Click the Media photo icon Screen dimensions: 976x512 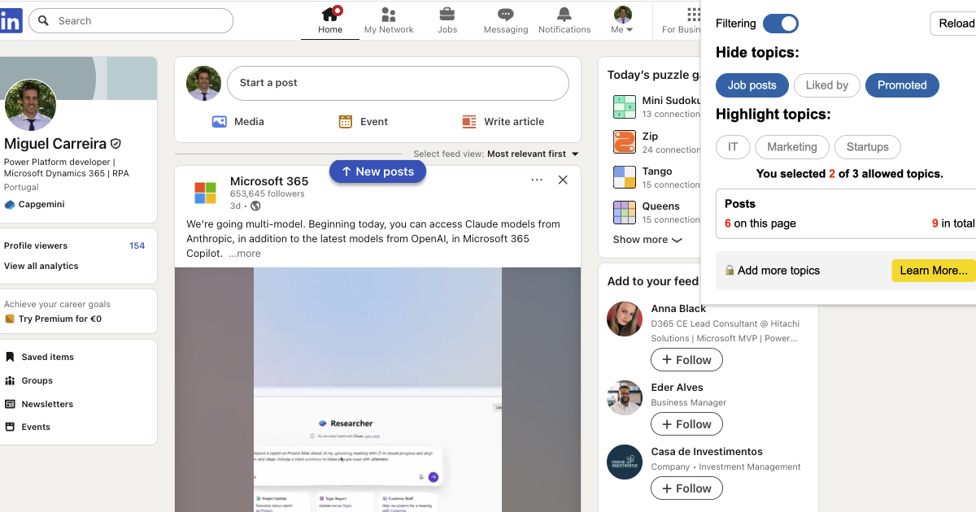[x=219, y=122]
